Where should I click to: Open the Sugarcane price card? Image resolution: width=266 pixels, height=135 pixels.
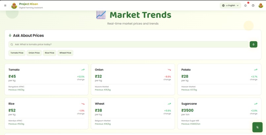219,113
